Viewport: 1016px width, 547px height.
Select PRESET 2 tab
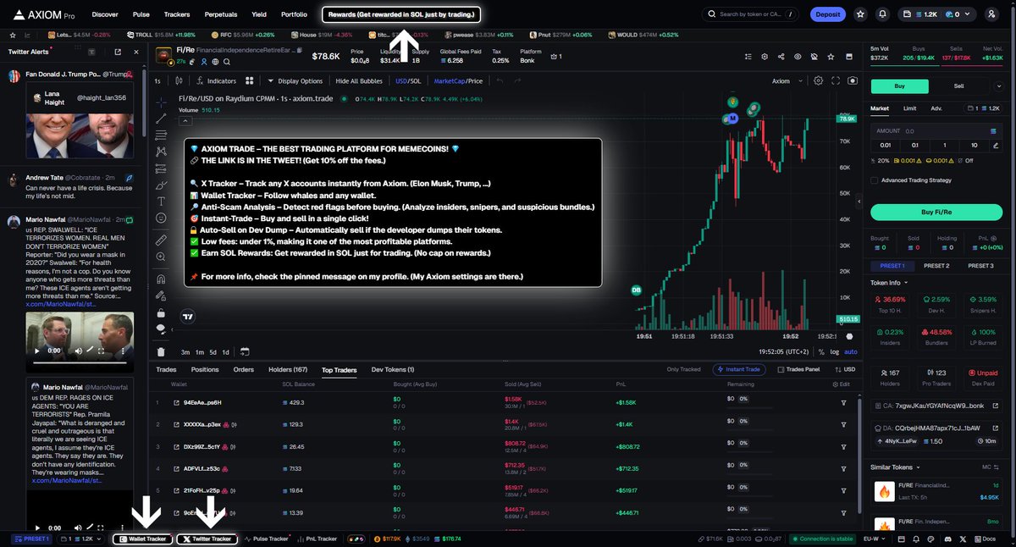pyautogui.click(x=936, y=266)
